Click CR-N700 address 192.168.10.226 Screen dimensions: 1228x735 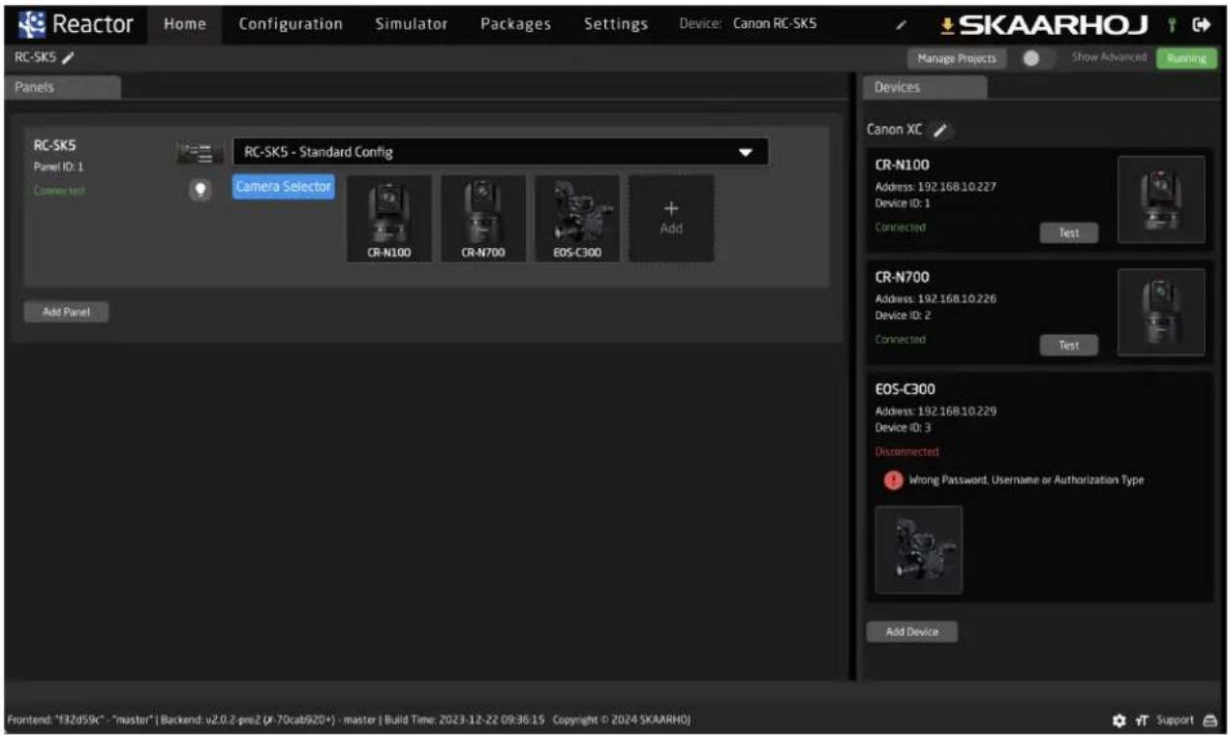point(936,299)
